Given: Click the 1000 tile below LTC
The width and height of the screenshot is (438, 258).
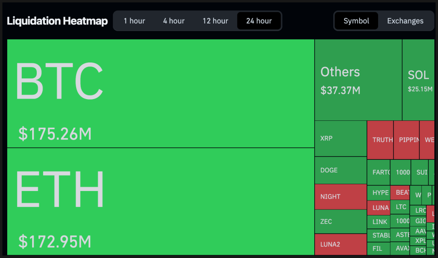Looking at the screenshot, I should (400, 221).
